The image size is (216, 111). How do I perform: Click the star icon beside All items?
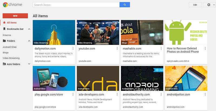4,23
